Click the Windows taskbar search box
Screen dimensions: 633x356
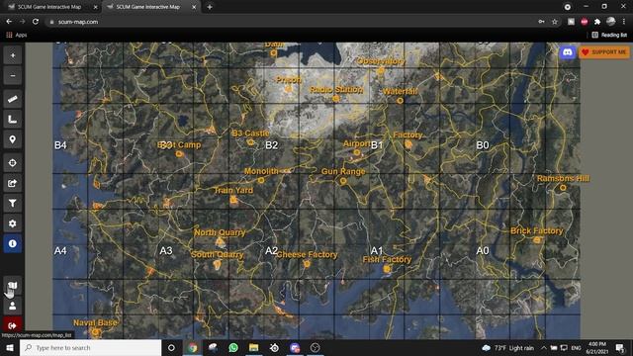(90, 347)
